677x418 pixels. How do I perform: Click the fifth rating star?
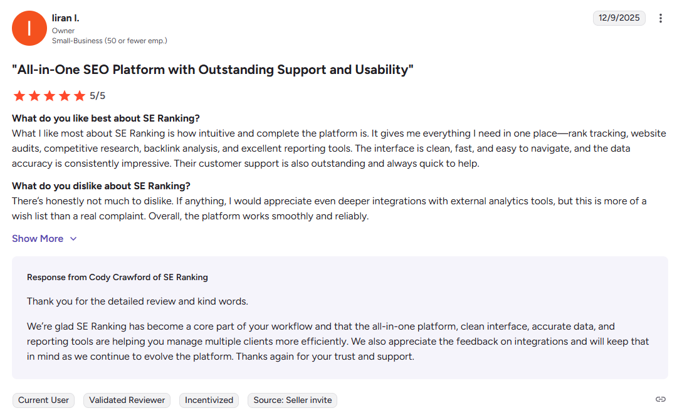tap(80, 96)
